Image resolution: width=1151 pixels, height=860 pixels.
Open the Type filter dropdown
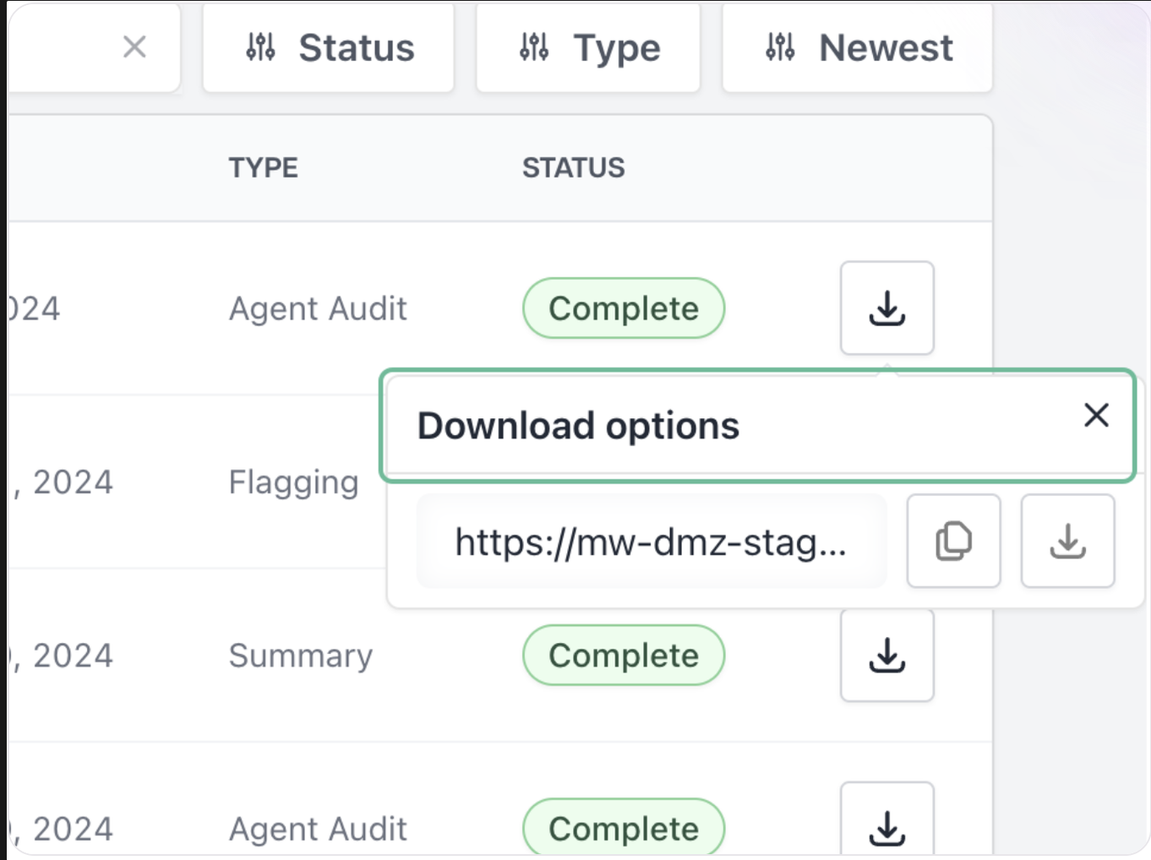(588, 48)
